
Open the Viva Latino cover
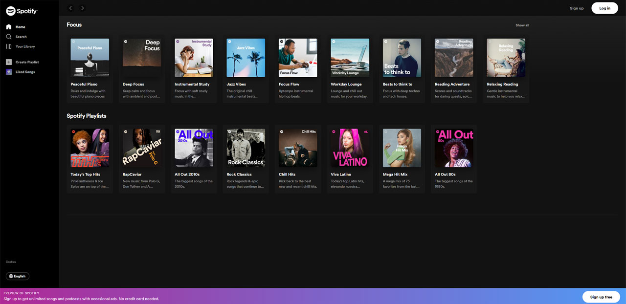click(350, 148)
